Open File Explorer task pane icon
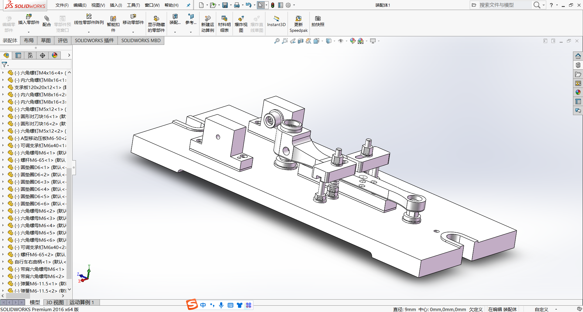 pos(578,74)
